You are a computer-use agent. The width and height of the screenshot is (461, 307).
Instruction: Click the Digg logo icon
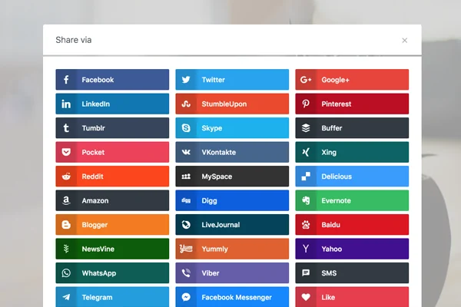pos(186,200)
